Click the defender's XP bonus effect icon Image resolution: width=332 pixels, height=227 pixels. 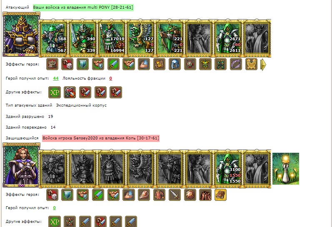pyautogui.click(x=55, y=222)
